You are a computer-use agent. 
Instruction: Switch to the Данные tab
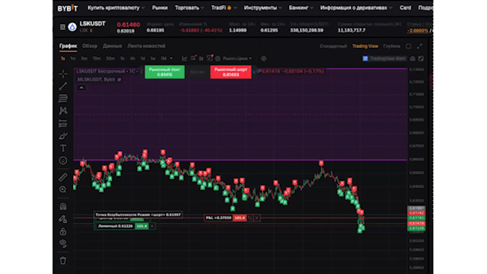112,46
